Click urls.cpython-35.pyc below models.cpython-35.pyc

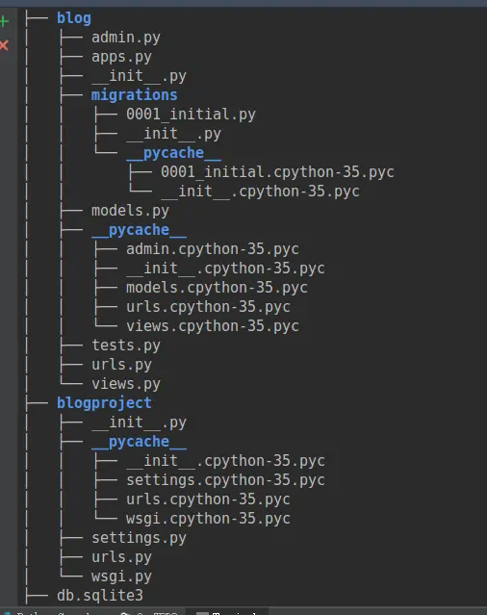(x=208, y=307)
